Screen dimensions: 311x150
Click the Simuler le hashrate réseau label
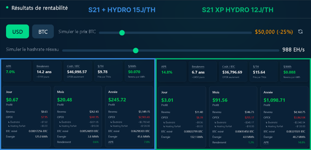[32, 50]
